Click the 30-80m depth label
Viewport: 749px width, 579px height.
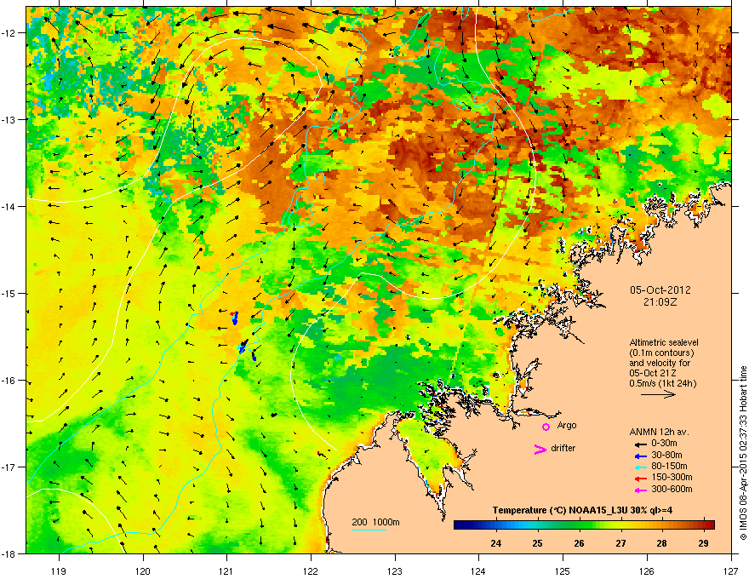(666, 456)
